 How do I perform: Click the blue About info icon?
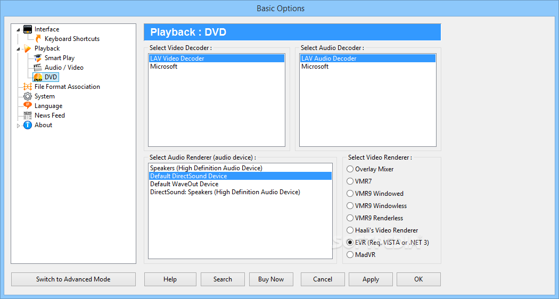tap(28, 124)
